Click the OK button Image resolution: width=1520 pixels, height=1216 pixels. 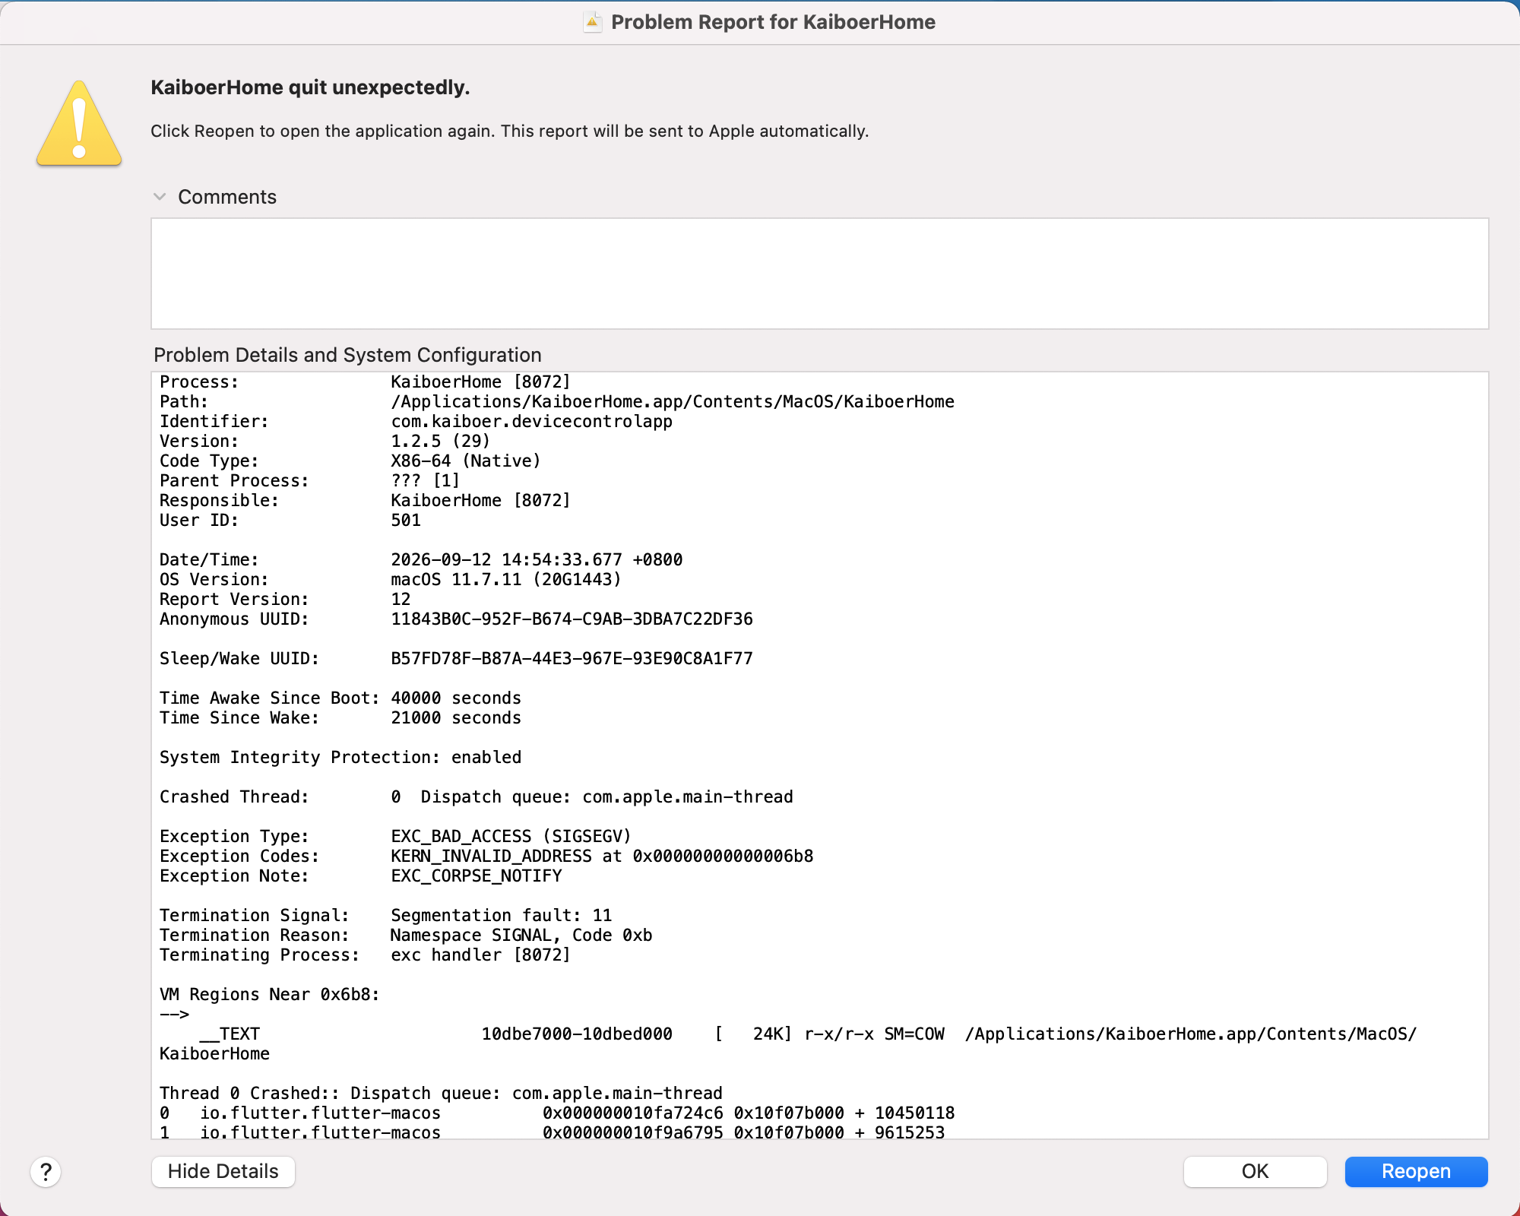(1255, 1171)
